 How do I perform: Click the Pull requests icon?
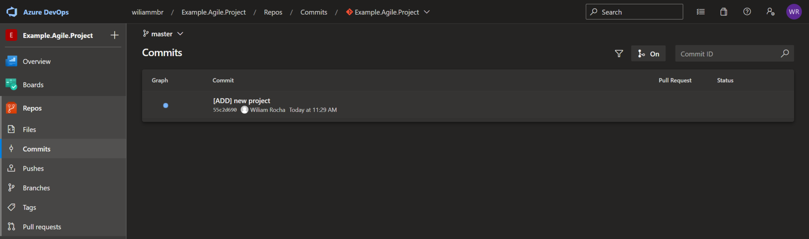click(x=11, y=226)
